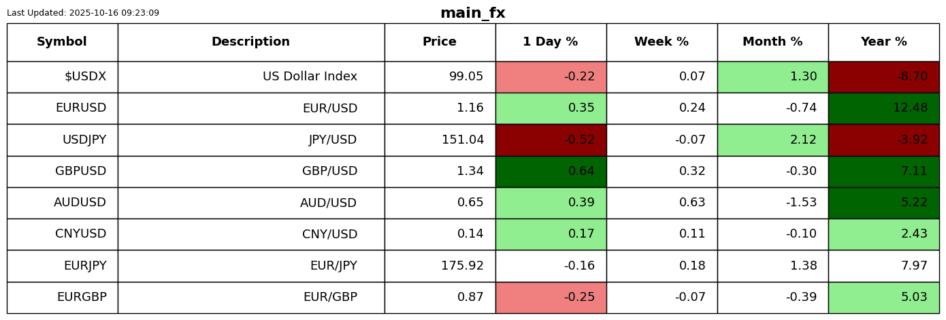The image size is (946, 320).
Task: Click the dark green 12.48 year cell
Action: coord(883,108)
